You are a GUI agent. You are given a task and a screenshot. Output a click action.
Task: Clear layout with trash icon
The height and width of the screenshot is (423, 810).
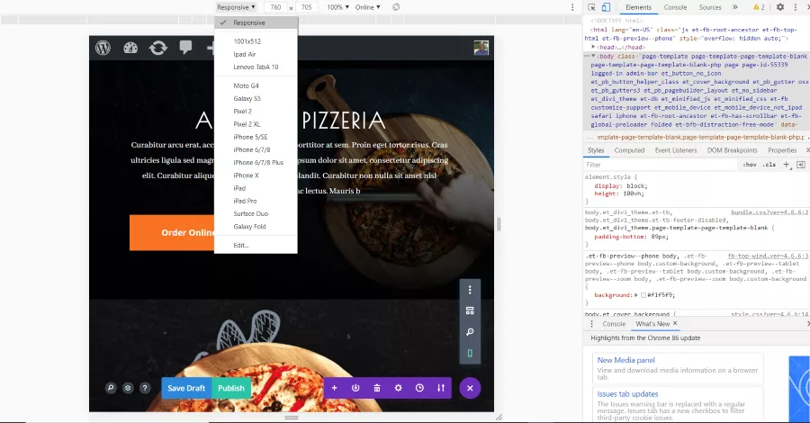(377, 388)
